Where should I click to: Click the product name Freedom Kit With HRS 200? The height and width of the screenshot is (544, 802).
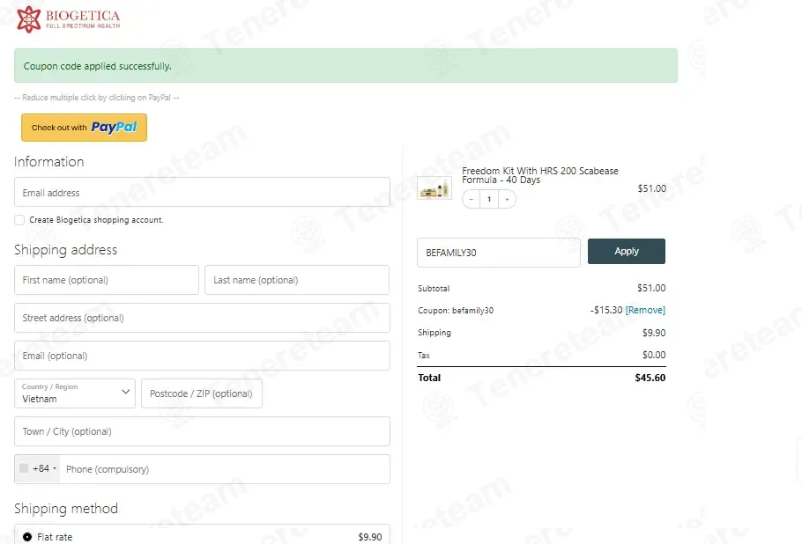coord(540,175)
